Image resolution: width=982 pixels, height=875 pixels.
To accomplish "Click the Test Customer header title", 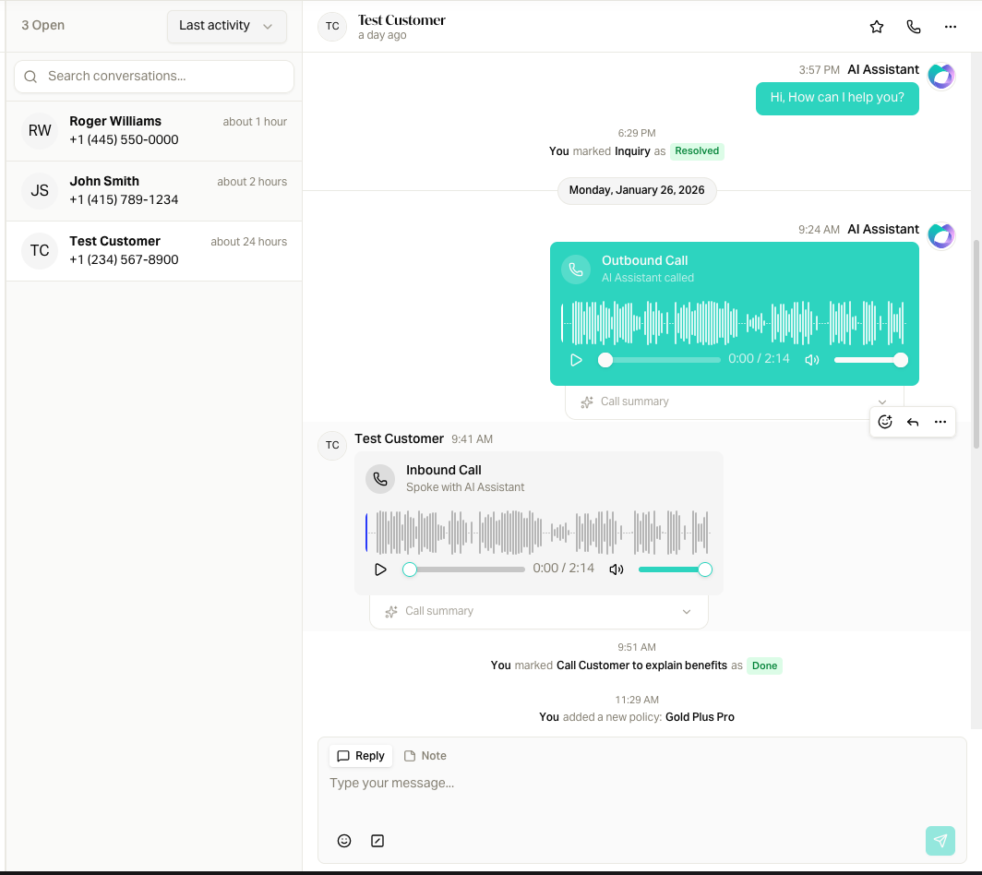I will (401, 20).
